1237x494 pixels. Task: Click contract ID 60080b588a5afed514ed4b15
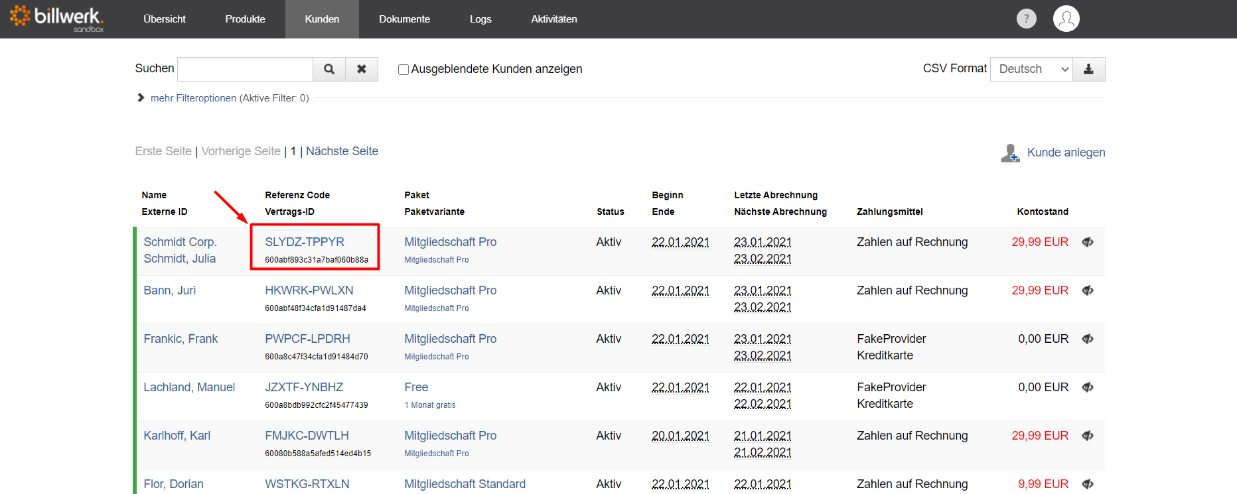[x=318, y=454]
